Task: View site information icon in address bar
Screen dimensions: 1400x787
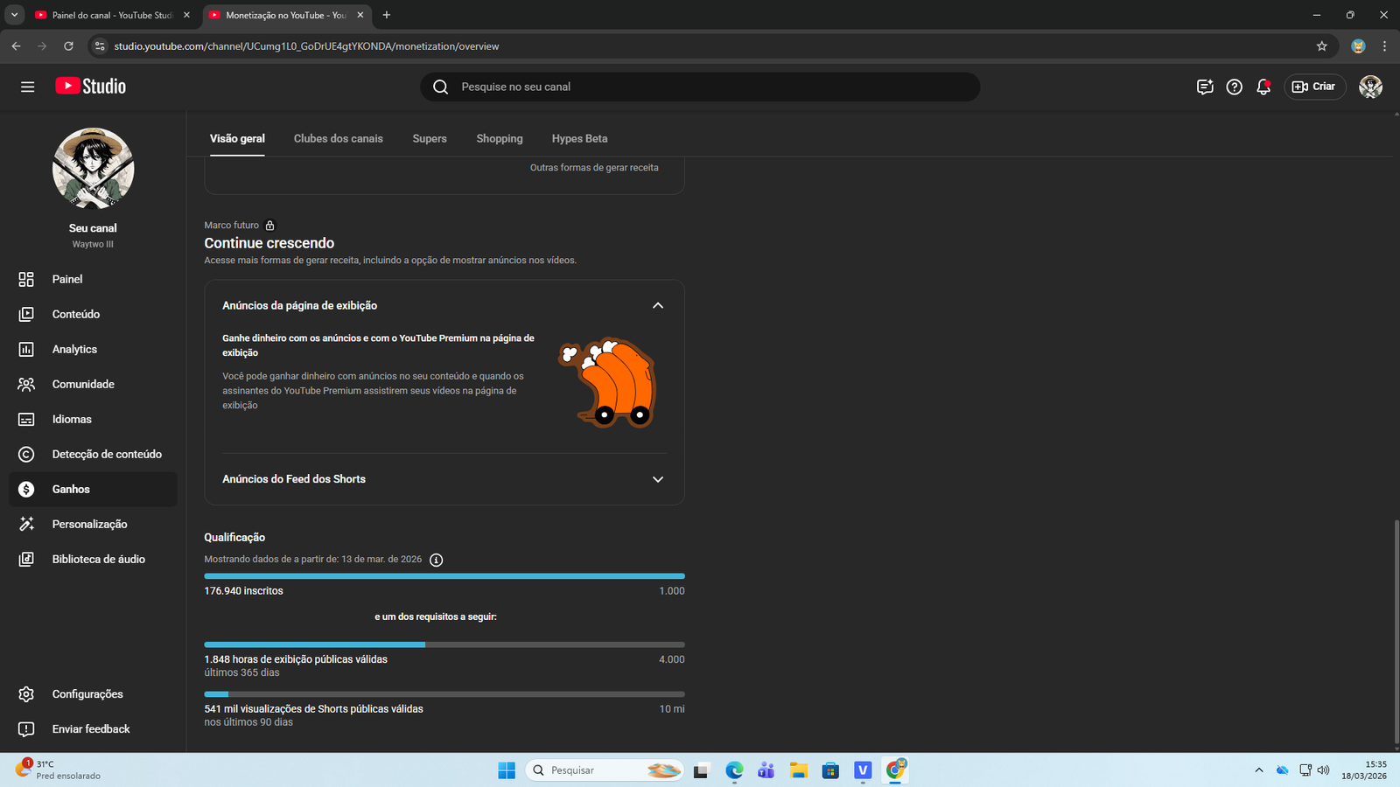Action: [100, 46]
